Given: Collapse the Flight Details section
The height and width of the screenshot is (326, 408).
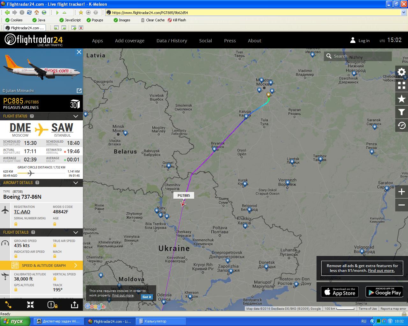Looking at the screenshot, I should 76,232.
